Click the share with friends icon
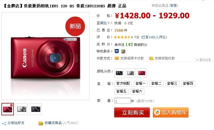The width and height of the screenshot is (214, 130). pyautogui.click(x=4, y=124)
